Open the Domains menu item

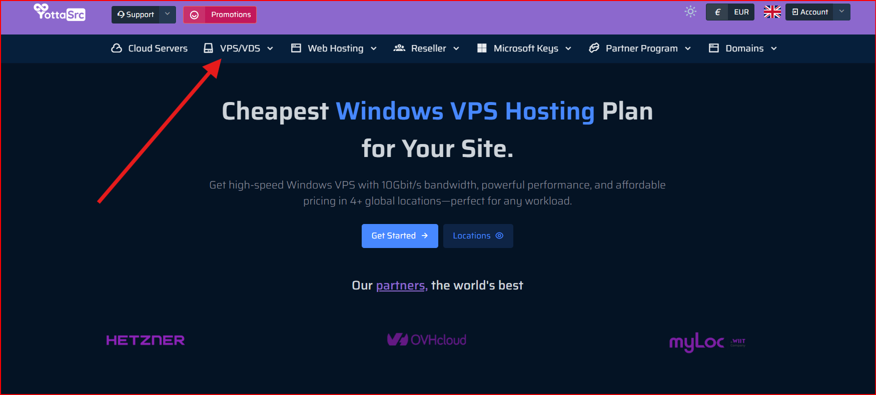point(744,48)
